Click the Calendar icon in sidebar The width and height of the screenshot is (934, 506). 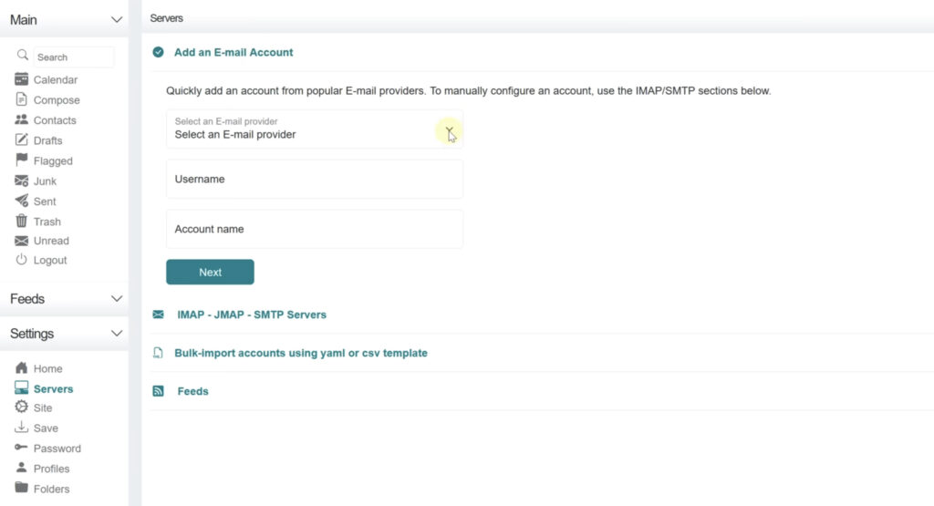(x=22, y=79)
